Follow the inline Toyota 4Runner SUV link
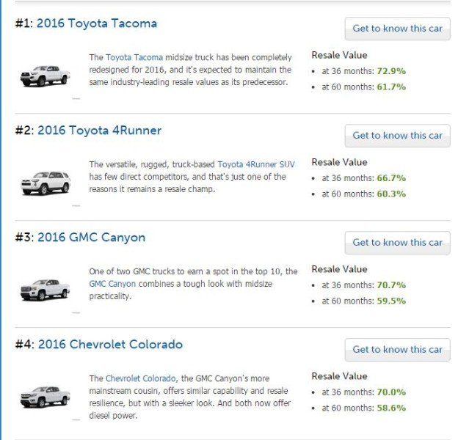458x440 pixels. [x=256, y=164]
